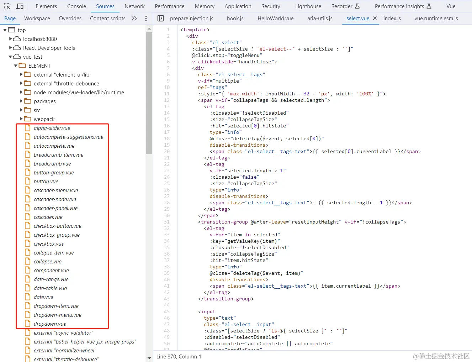472x362 pixels.
Task: Switch to the index.js file tab
Action: (392, 19)
